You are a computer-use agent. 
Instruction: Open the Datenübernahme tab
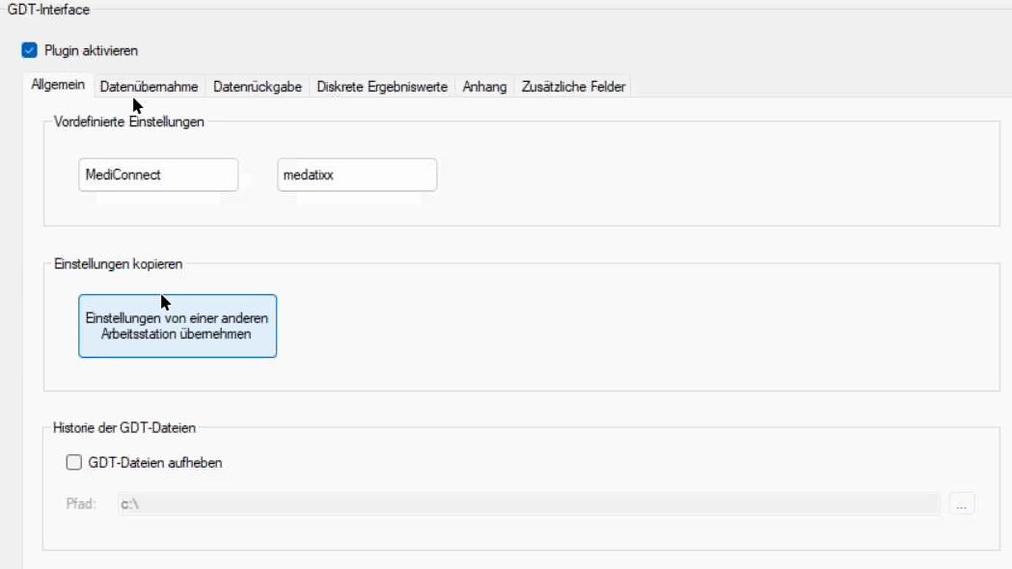[x=149, y=87]
